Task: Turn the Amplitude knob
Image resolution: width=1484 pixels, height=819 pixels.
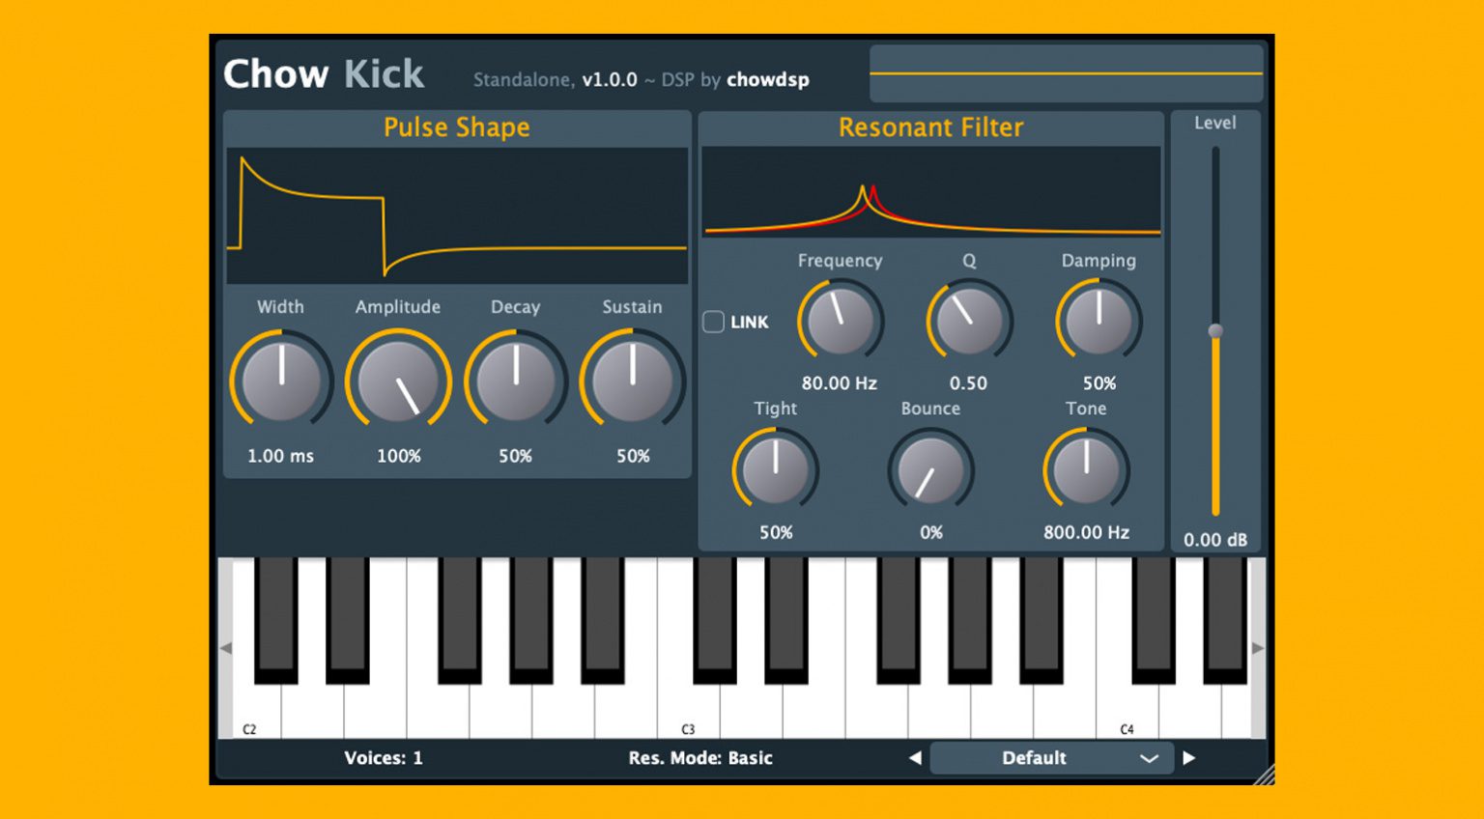Action: pyautogui.click(x=398, y=381)
